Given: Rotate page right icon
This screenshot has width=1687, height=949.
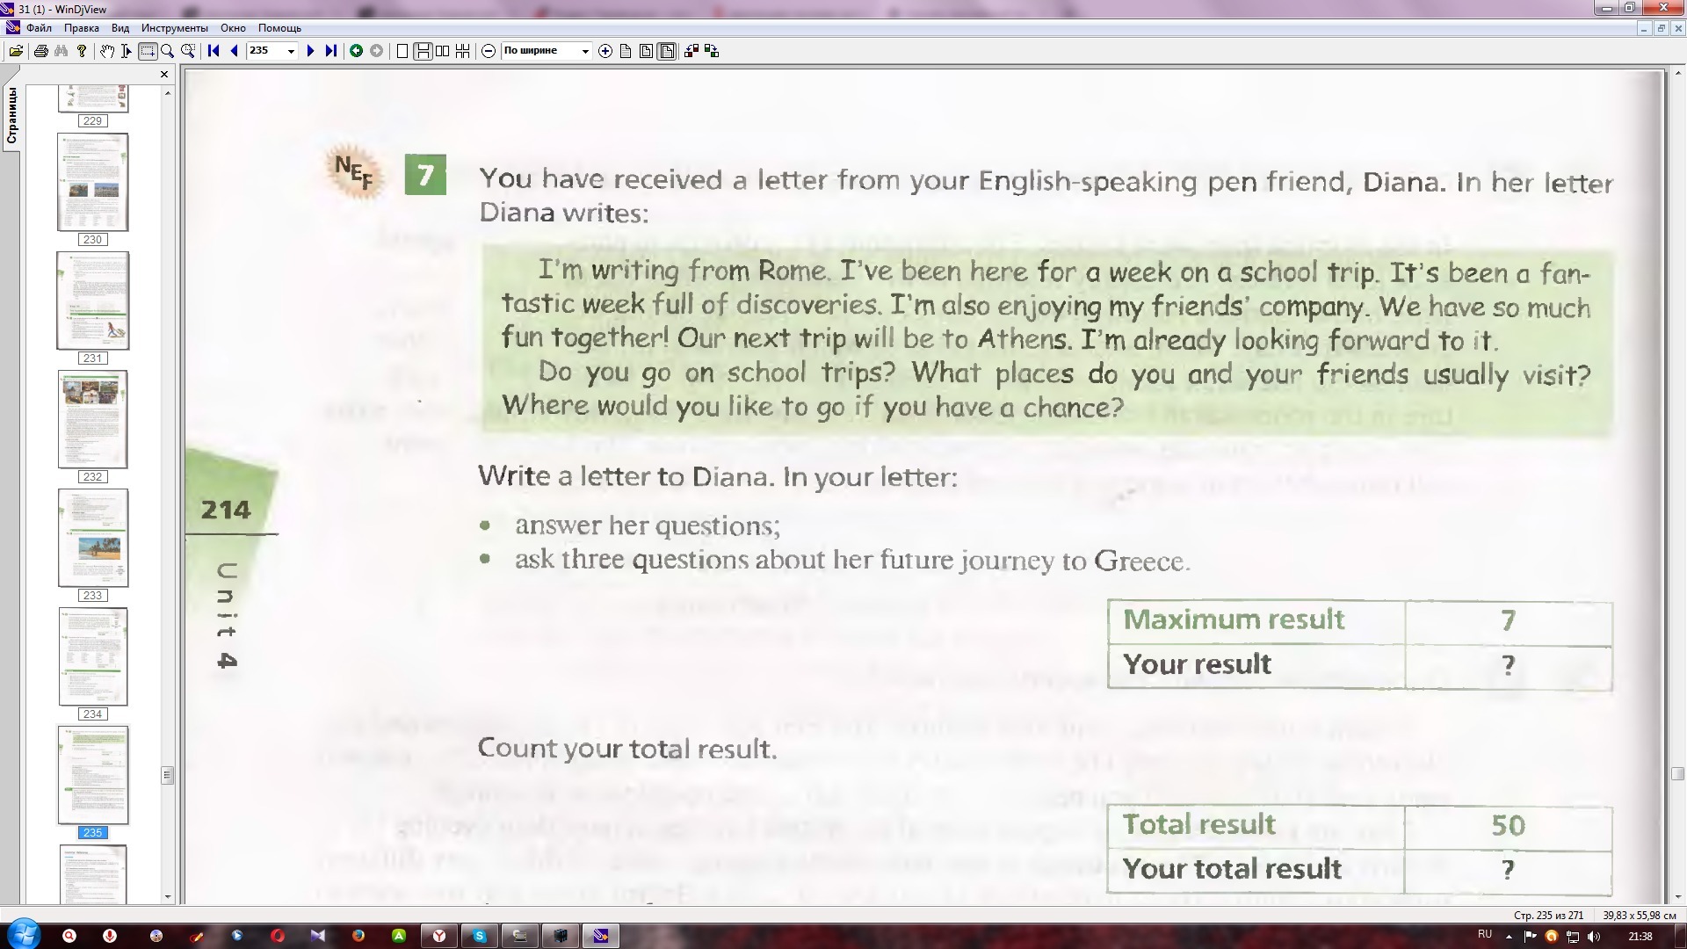Looking at the screenshot, I should pos(712,51).
